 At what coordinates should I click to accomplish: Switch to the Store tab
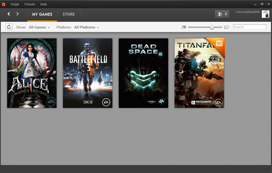[69, 14]
